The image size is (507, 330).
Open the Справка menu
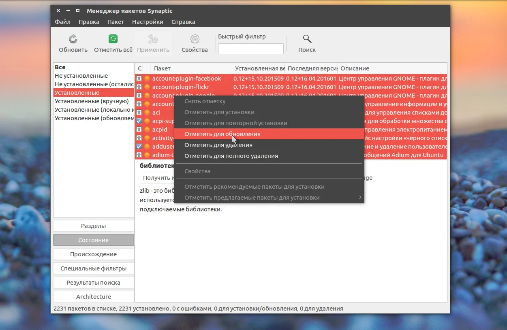tap(183, 22)
